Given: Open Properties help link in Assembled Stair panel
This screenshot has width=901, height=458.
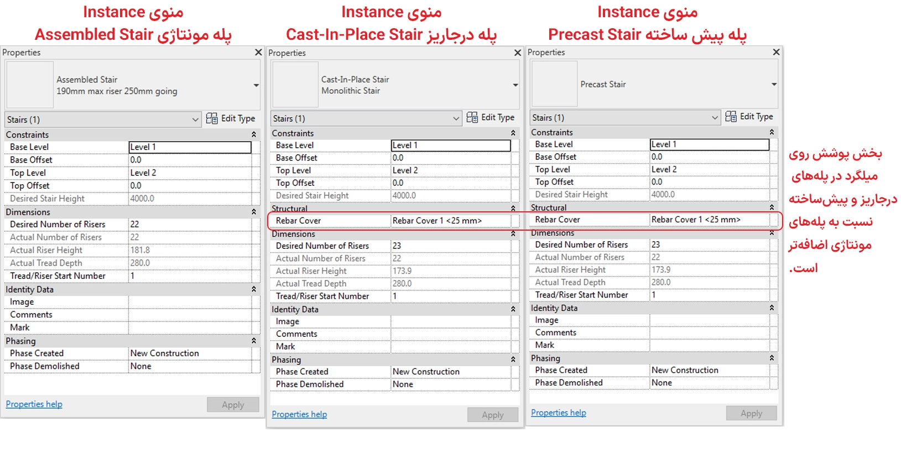Looking at the screenshot, I should (34, 404).
